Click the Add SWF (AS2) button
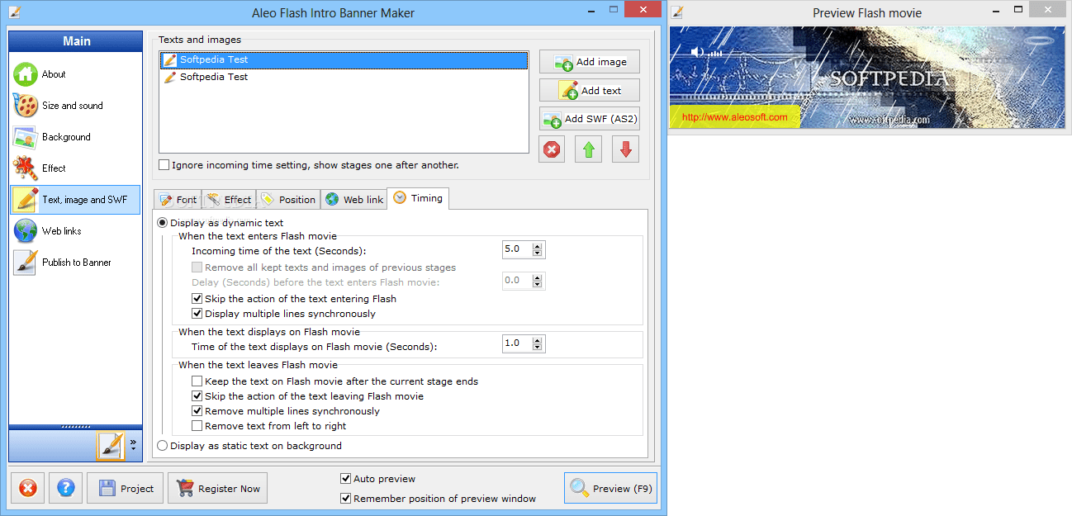 pyautogui.click(x=589, y=118)
